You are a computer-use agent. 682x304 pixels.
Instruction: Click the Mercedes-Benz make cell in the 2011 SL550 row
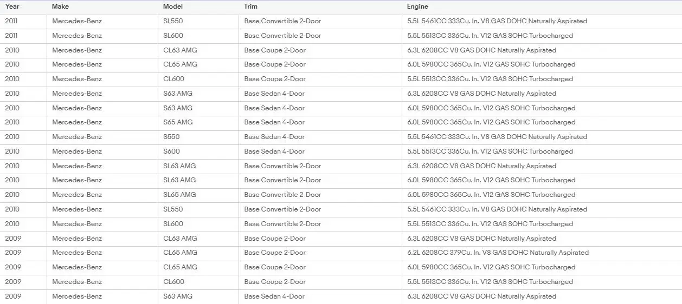102,22
